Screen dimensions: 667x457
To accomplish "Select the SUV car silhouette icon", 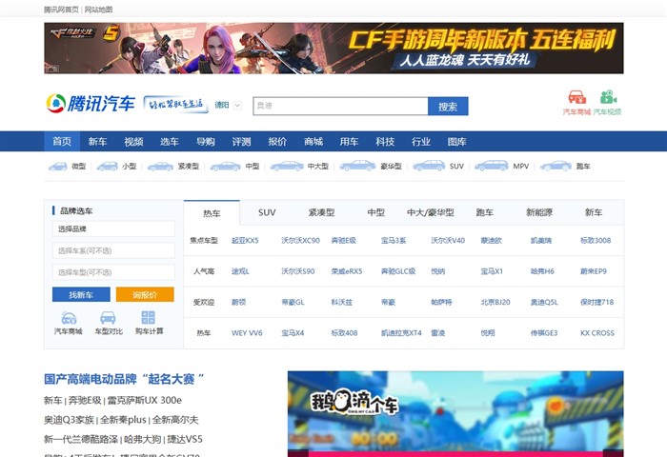I will tap(429, 166).
